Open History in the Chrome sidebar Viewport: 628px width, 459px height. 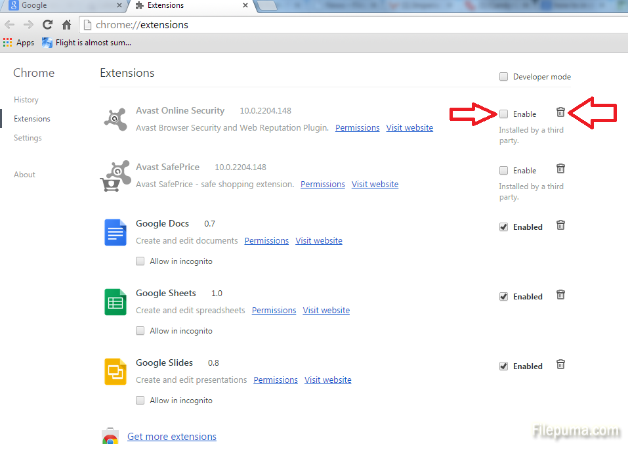[x=26, y=100]
